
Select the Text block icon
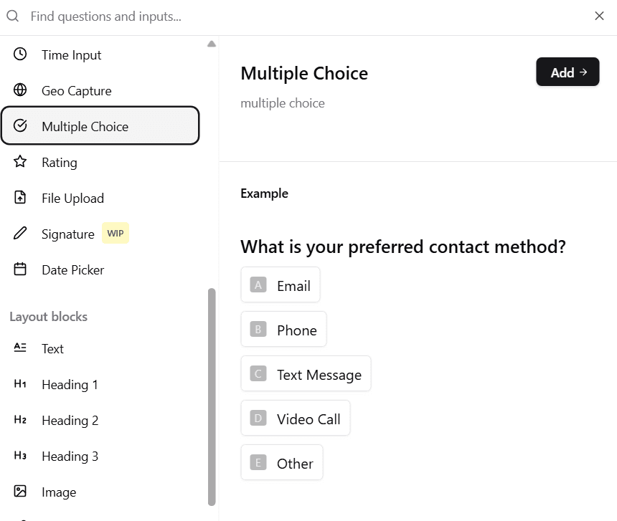pyautogui.click(x=20, y=348)
